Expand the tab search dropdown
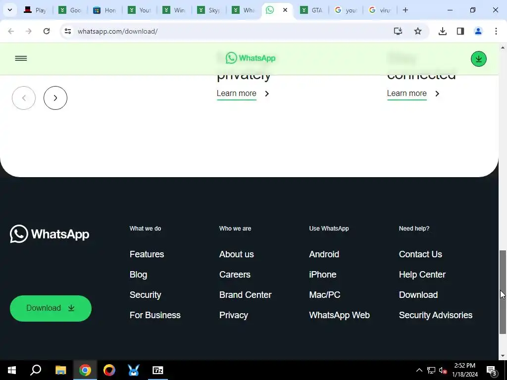Screen dimensions: 507x380 [10, 10]
